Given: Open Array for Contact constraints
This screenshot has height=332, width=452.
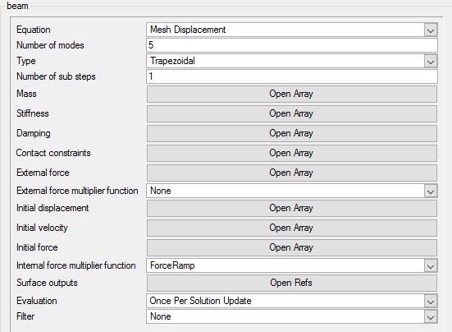Looking at the screenshot, I should tap(292, 153).
